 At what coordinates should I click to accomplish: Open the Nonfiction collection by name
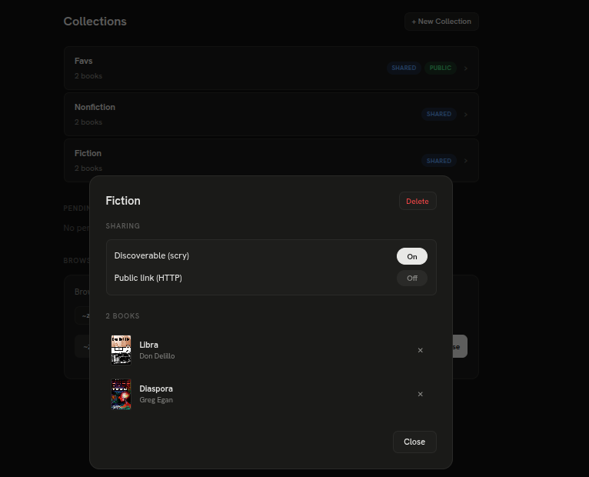point(95,107)
